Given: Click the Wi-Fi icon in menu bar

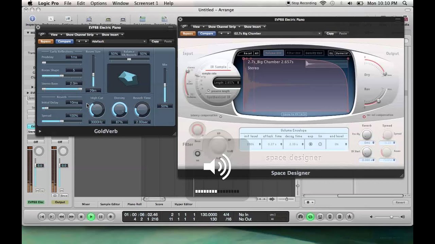Looking at the screenshot, I should point(323,3).
